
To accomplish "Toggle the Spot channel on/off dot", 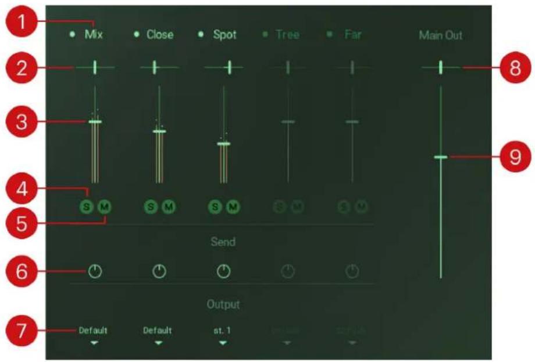I will click(201, 34).
